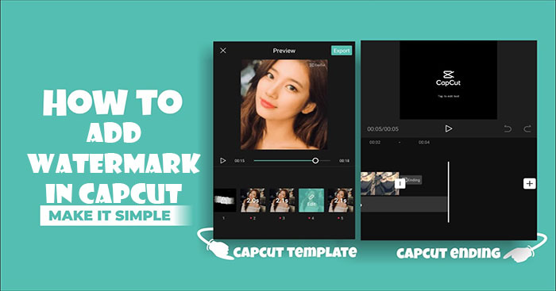Undo the last edit

(x=508, y=128)
